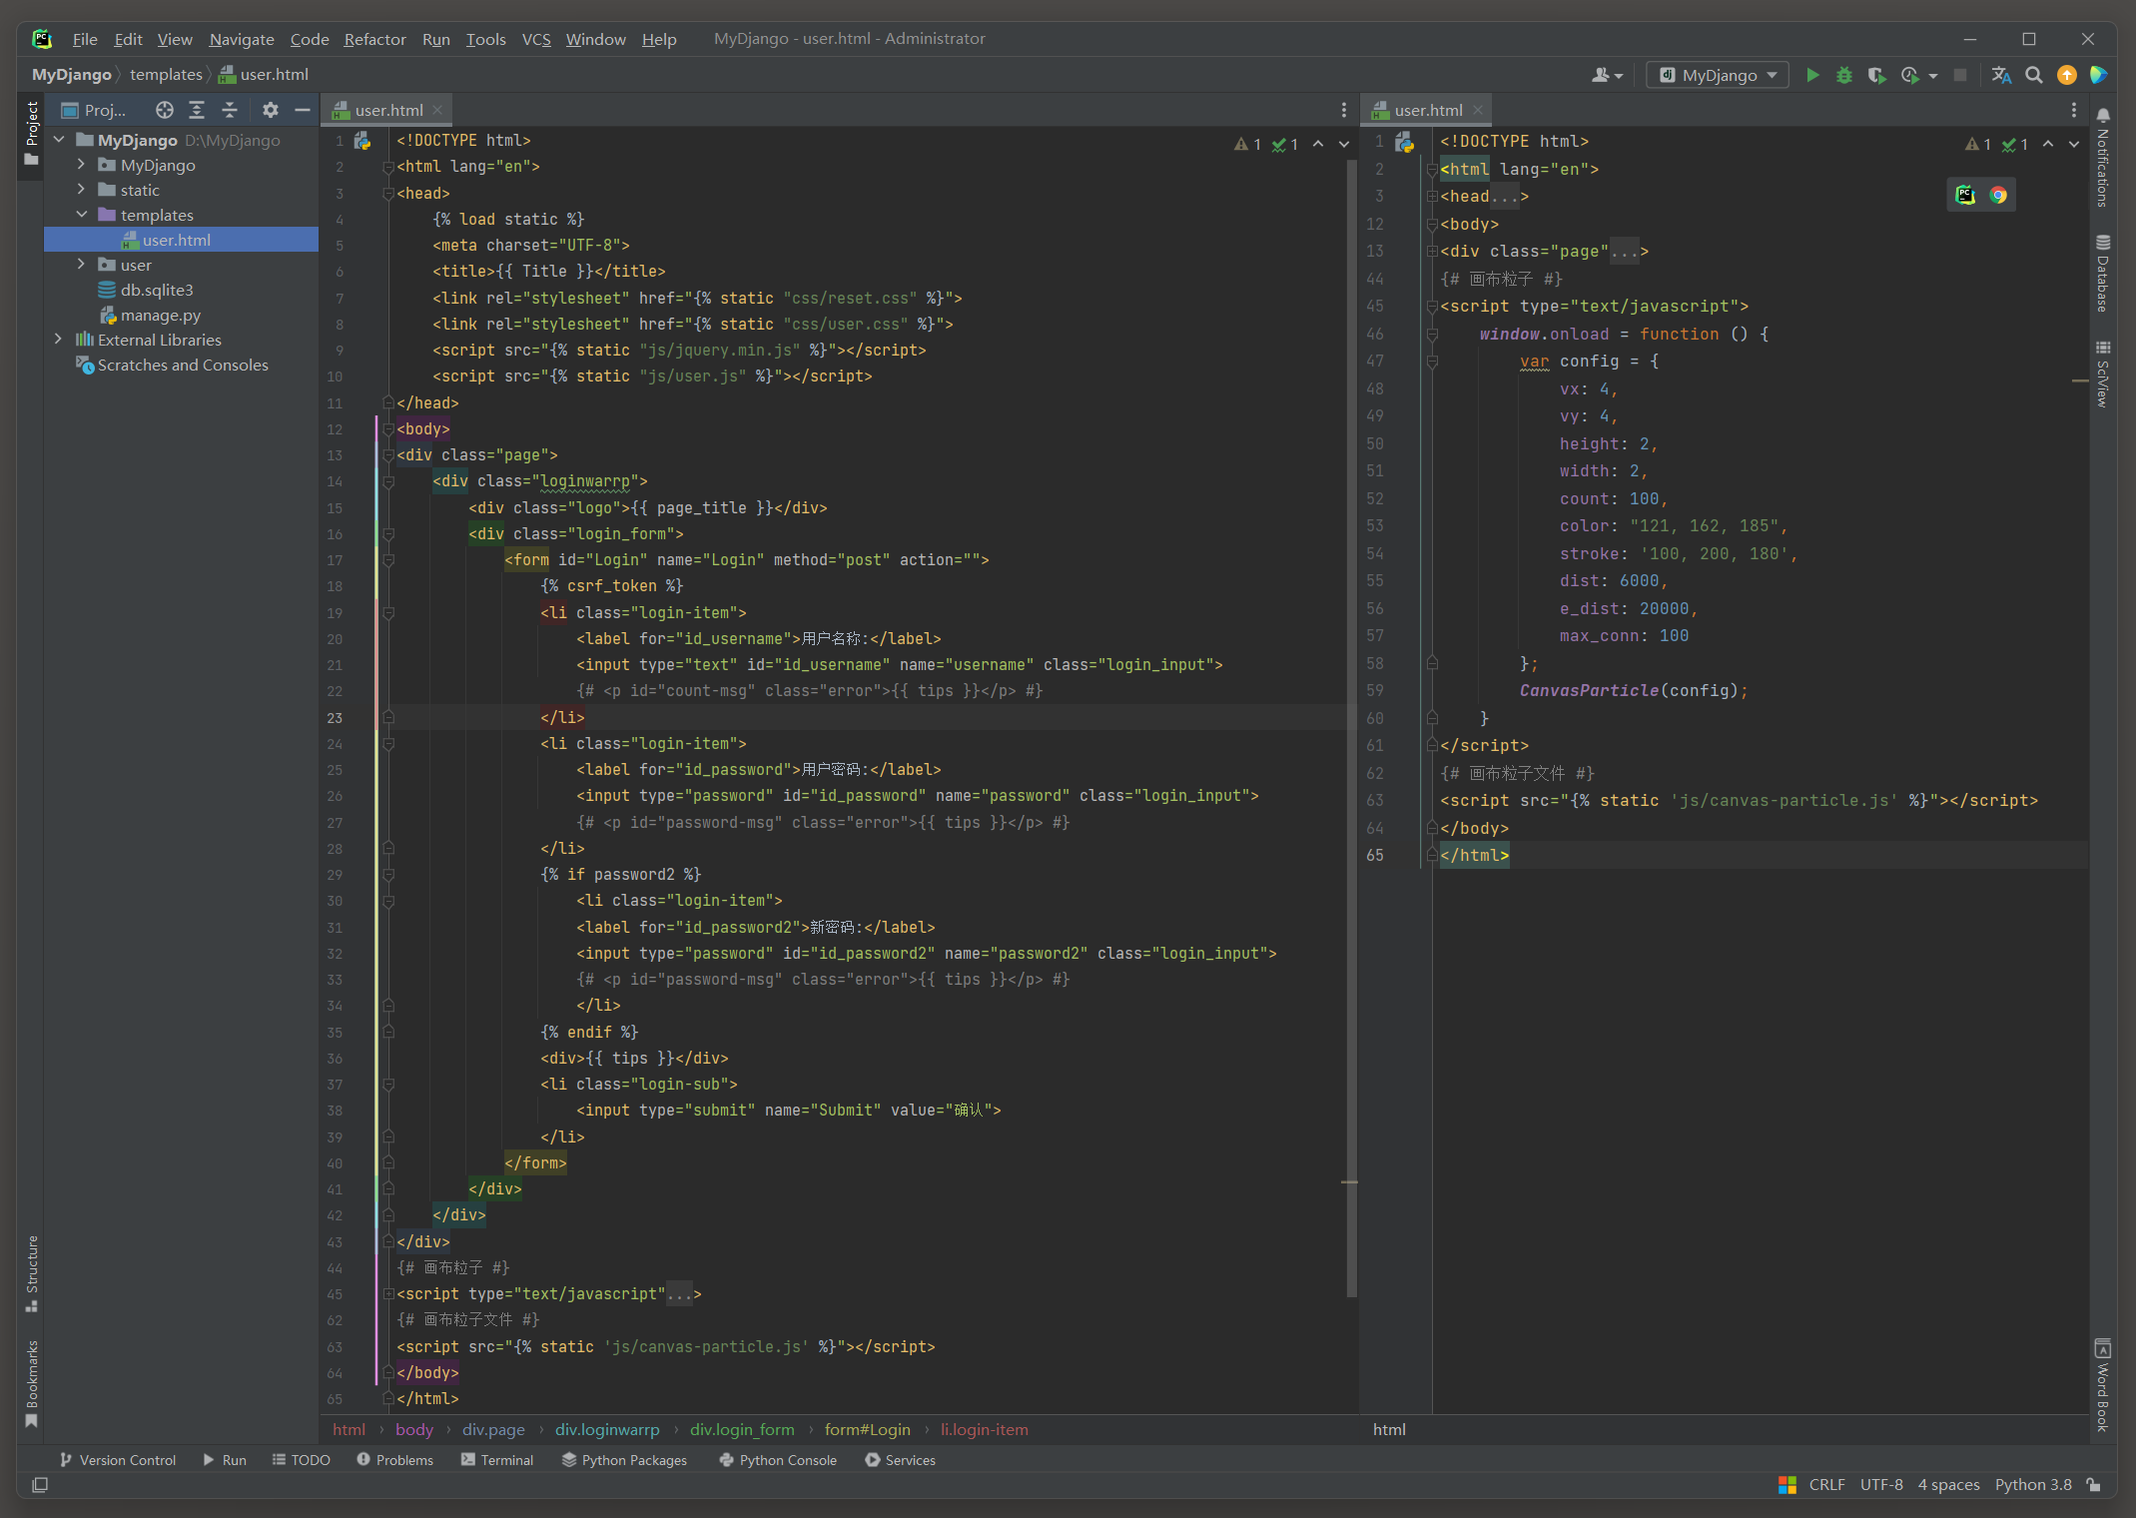Open the Version Control tool window
This screenshot has height=1518, width=2136.
click(118, 1460)
